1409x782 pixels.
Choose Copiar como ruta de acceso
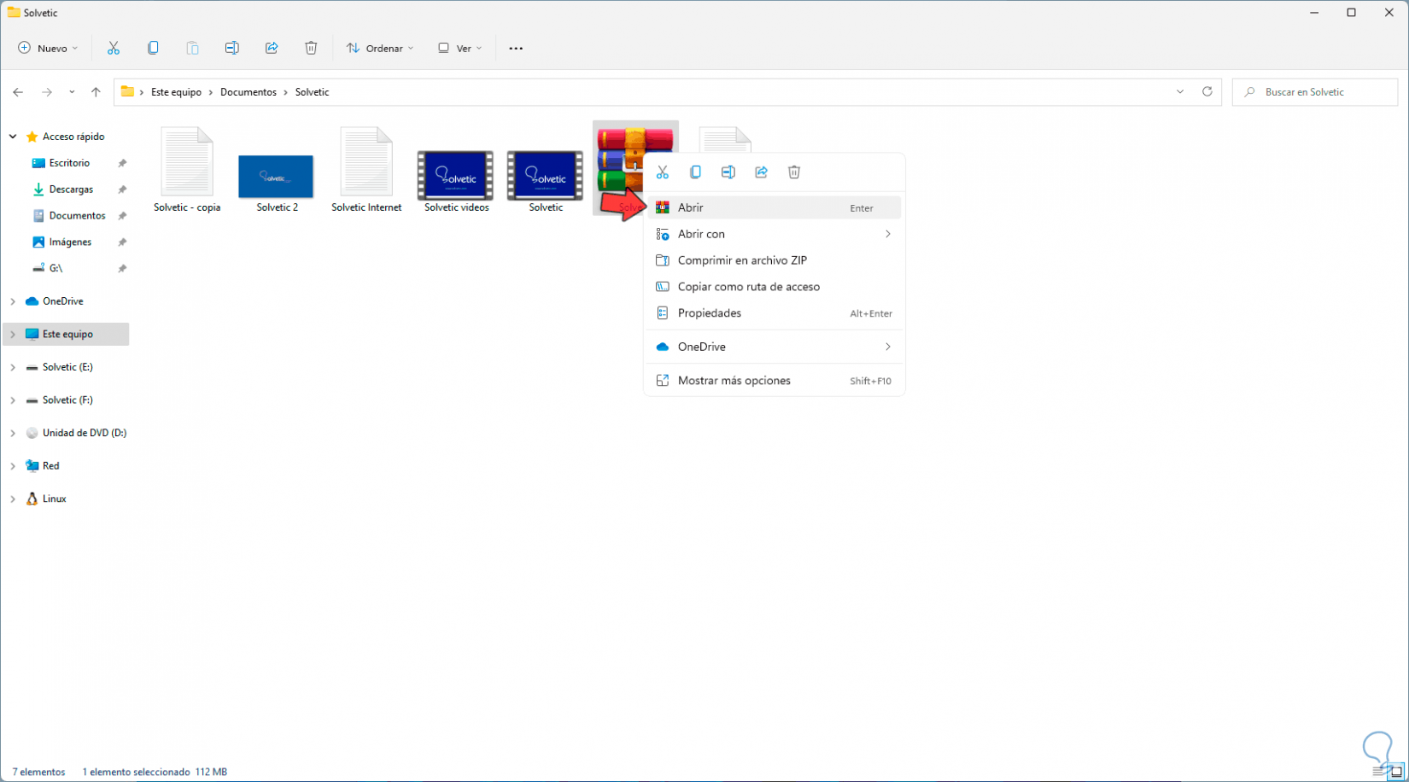coord(774,287)
